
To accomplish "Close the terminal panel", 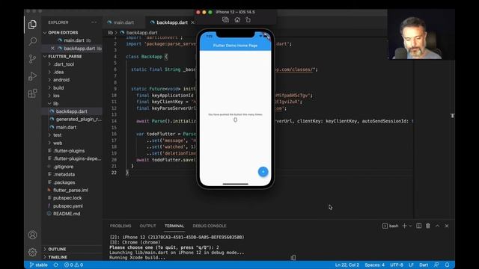I will [x=447, y=226].
